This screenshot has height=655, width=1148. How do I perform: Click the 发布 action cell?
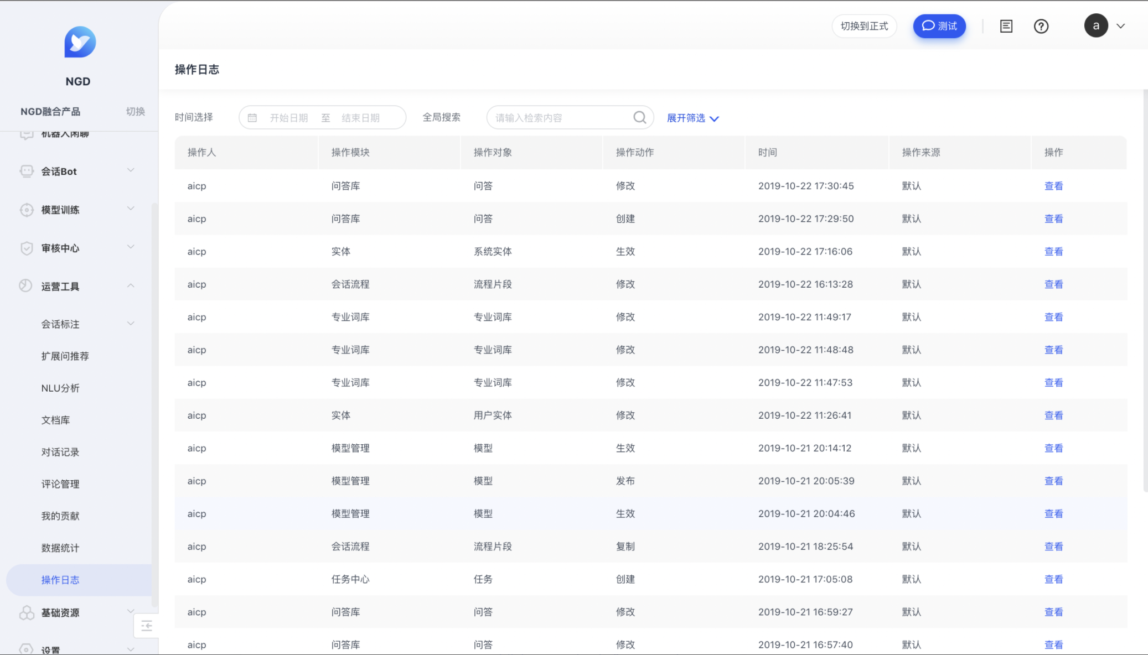(625, 481)
